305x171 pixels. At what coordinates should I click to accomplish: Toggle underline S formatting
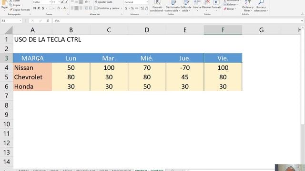click(43, 8)
